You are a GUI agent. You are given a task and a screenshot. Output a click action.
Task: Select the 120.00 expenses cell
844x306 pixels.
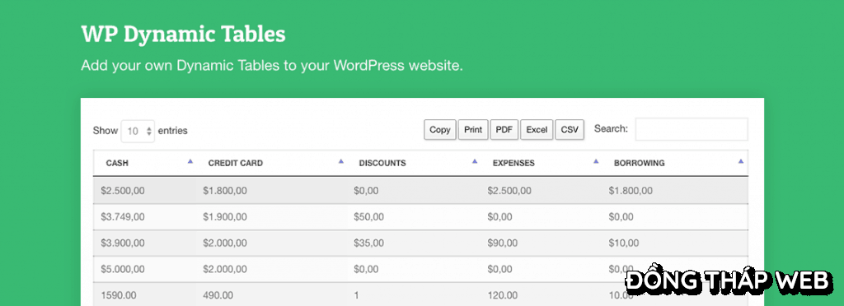point(503,295)
